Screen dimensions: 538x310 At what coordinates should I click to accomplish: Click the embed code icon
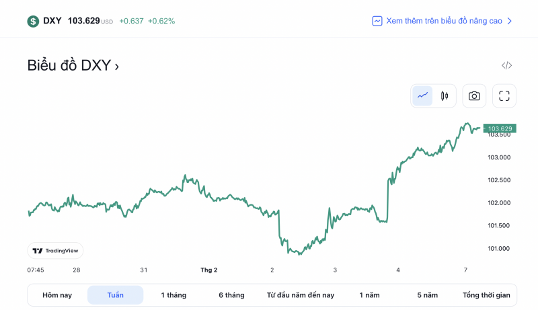point(506,65)
